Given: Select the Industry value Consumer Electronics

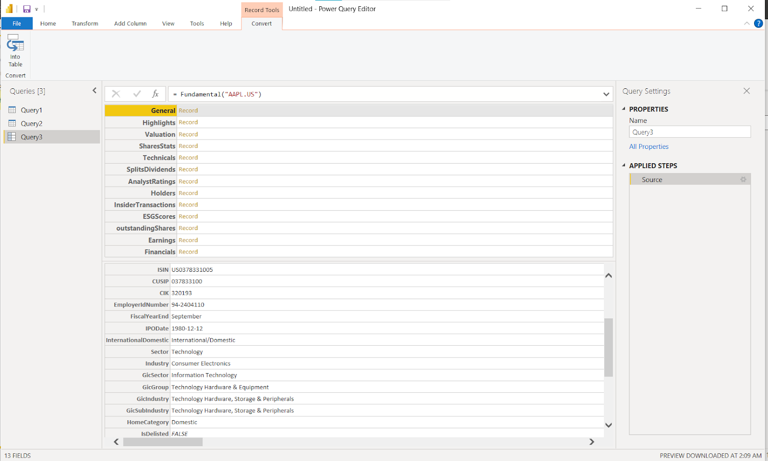Looking at the screenshot, I should point(201,364).
